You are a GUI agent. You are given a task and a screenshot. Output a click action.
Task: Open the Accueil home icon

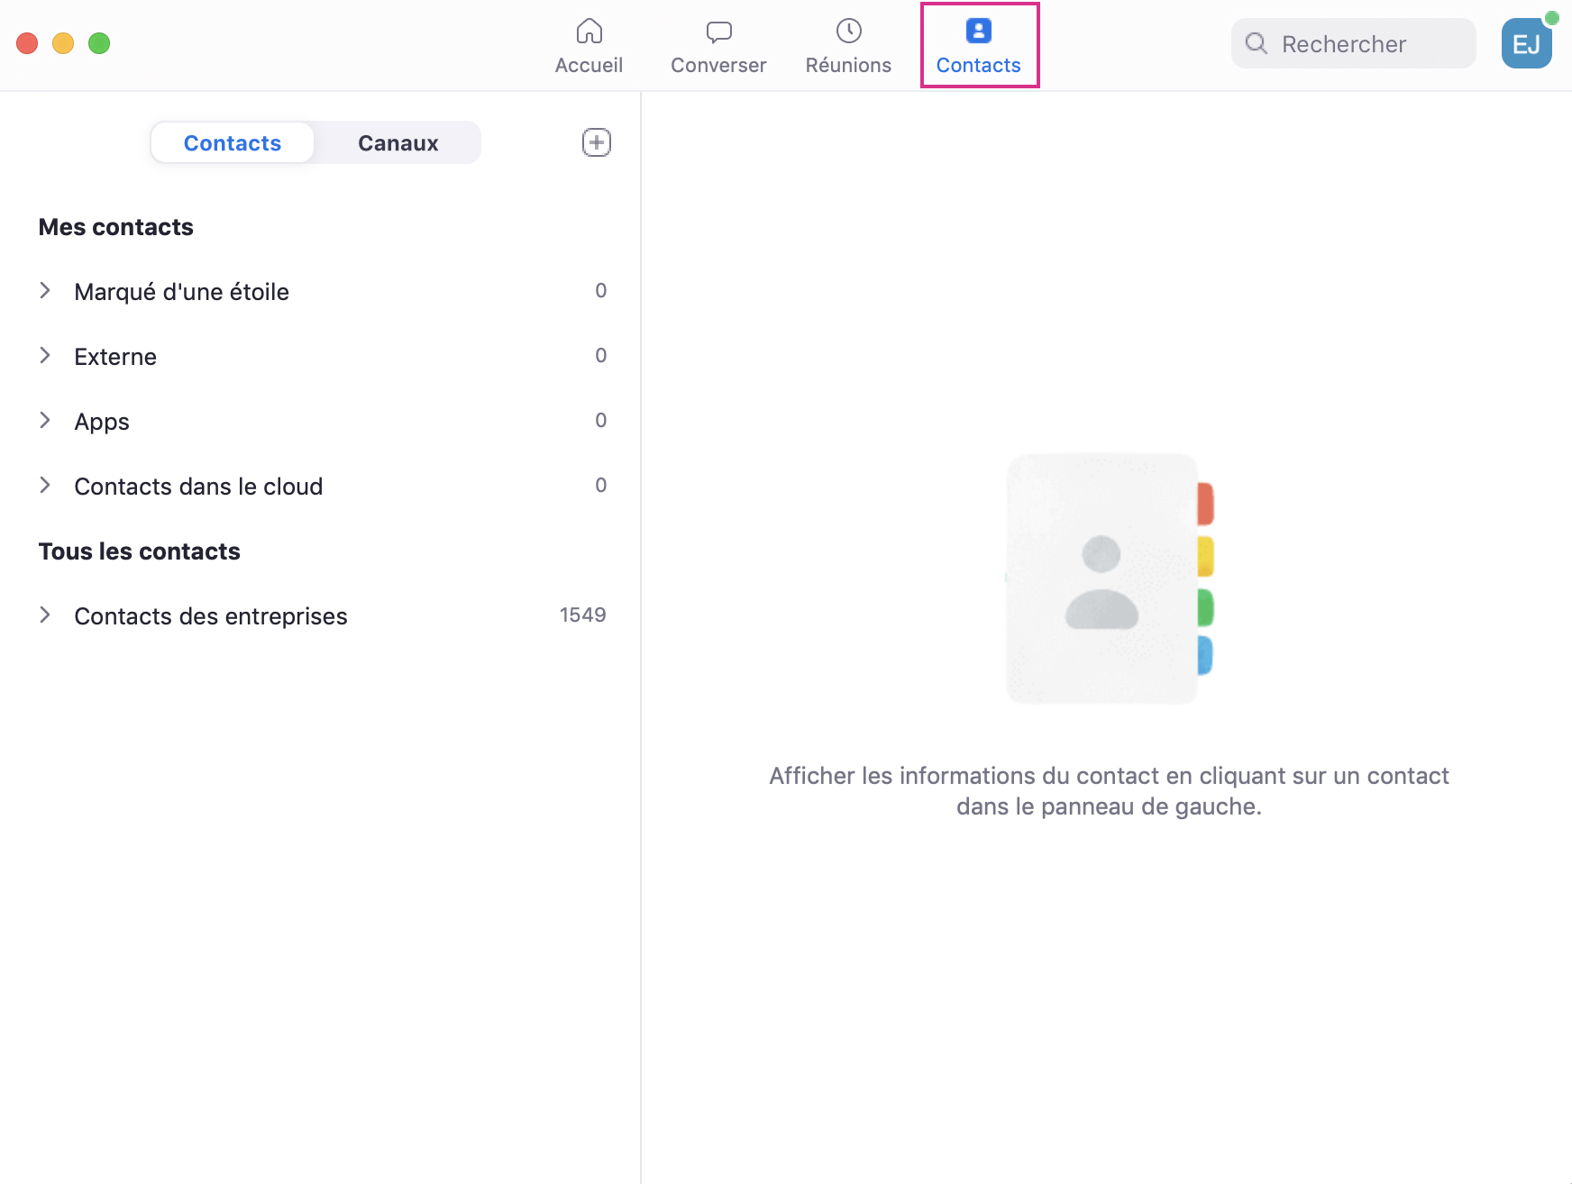pos(589,32)
